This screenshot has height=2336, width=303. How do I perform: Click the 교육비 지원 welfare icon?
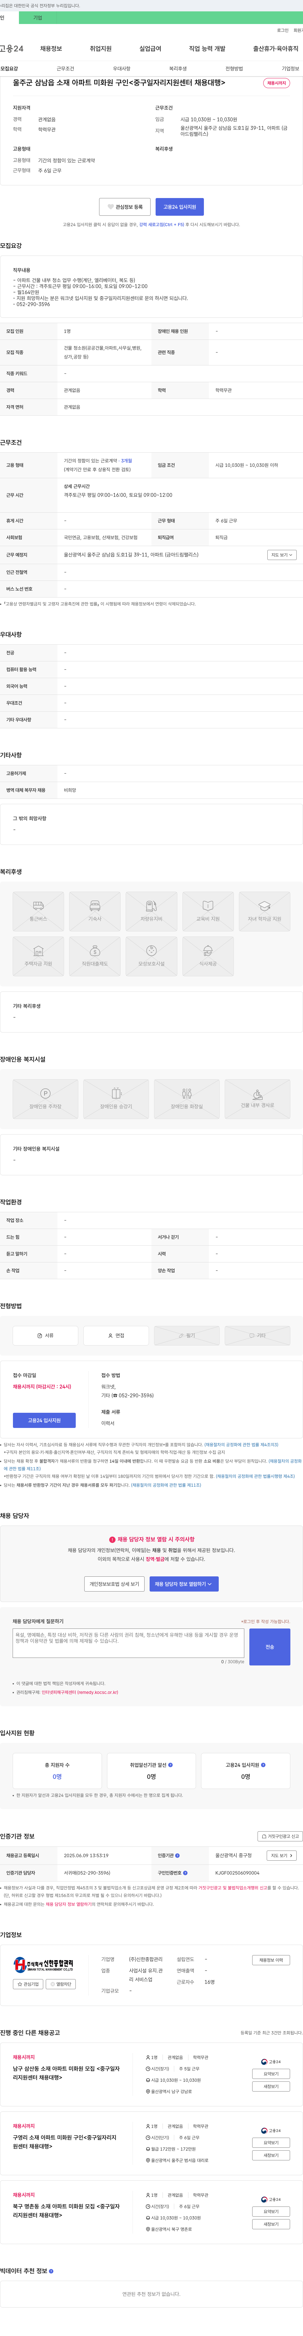pos(208,911)
